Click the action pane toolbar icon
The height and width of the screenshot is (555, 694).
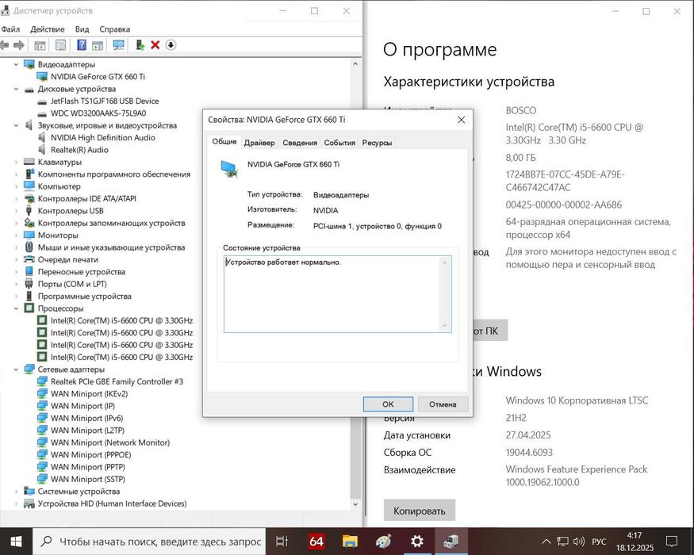click(98, 45)
